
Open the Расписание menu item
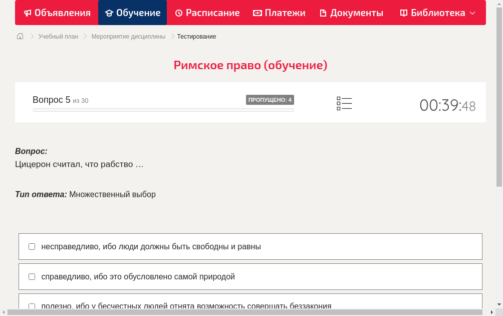(207, 13)
